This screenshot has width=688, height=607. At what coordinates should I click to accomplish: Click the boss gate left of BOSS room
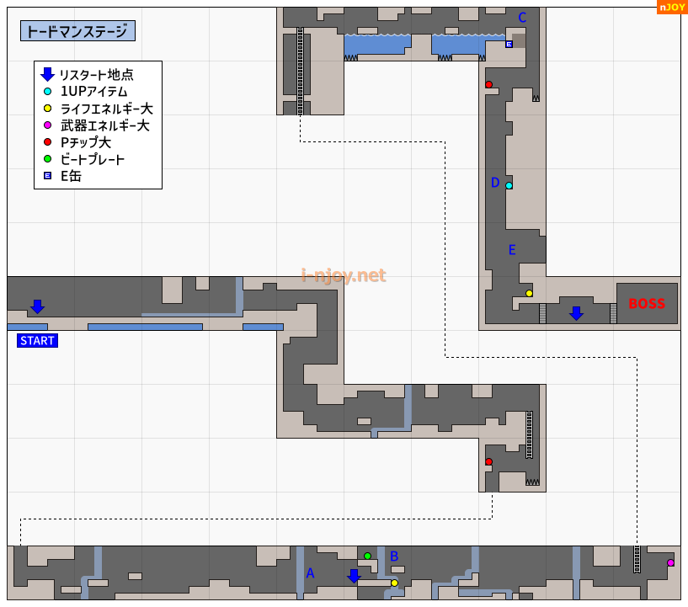pyautogui.click(x=613, y=313)
